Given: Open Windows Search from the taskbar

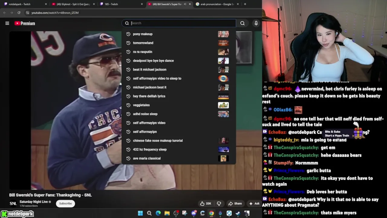Looking at the screenshot, I should [149, 213].
